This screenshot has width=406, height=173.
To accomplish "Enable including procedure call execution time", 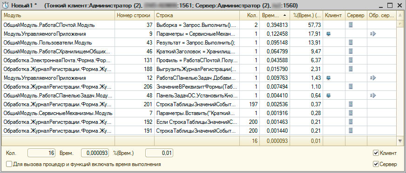I will 9,164.
